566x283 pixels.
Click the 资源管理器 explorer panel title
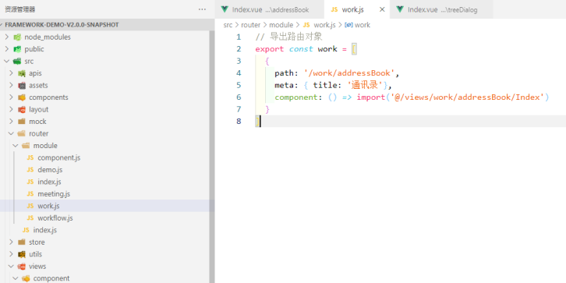(x=19, y=9)
